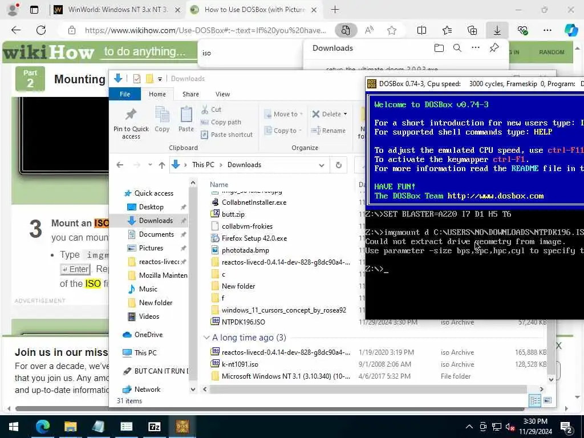Select butt.zip file

click(x=233, y=214)
